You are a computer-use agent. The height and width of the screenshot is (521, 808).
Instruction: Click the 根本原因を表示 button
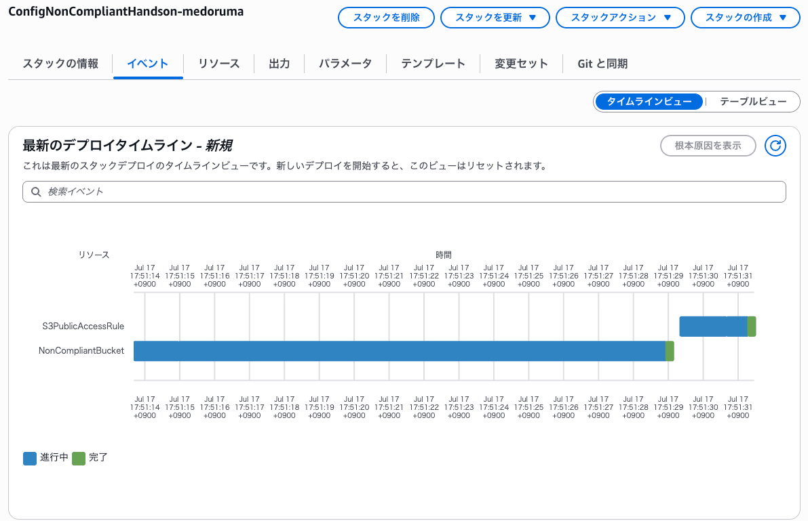(708, 146)
